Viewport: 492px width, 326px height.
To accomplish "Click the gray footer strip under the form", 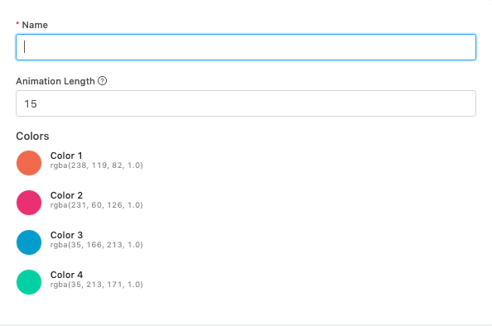I will click(246, 325).
